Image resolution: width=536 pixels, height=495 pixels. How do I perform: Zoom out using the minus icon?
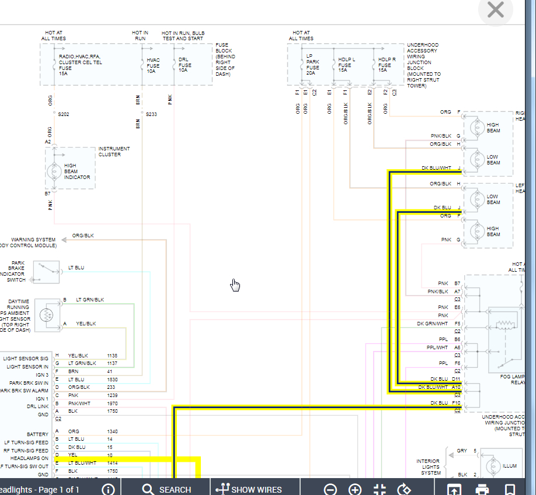click(x=330, y=489)
